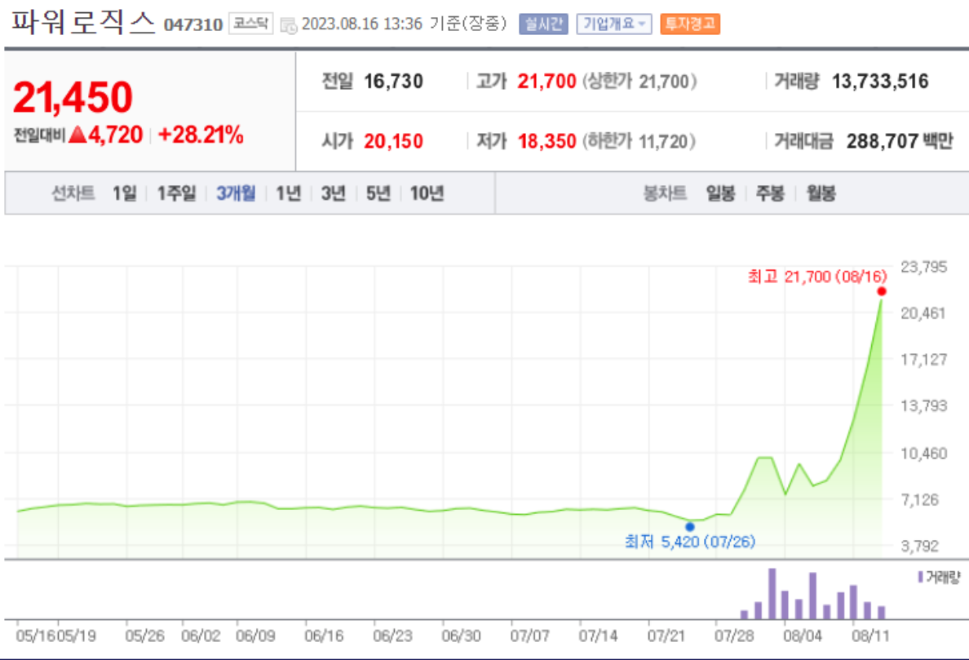The width and height of the screenshot is (969, 660).
Task: Click the 시가 value 20,150
Action: click(x=393, y=141)
